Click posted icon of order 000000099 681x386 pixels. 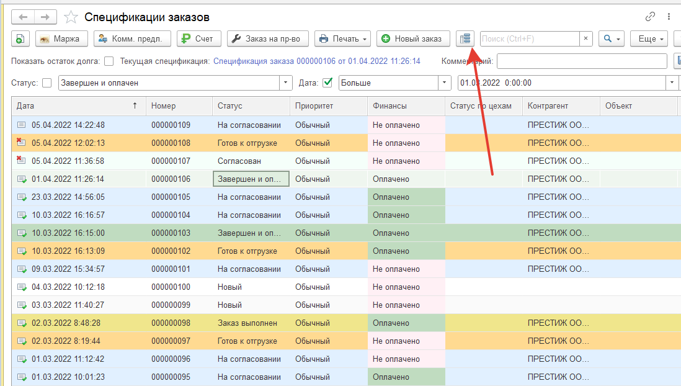[22, 305]
